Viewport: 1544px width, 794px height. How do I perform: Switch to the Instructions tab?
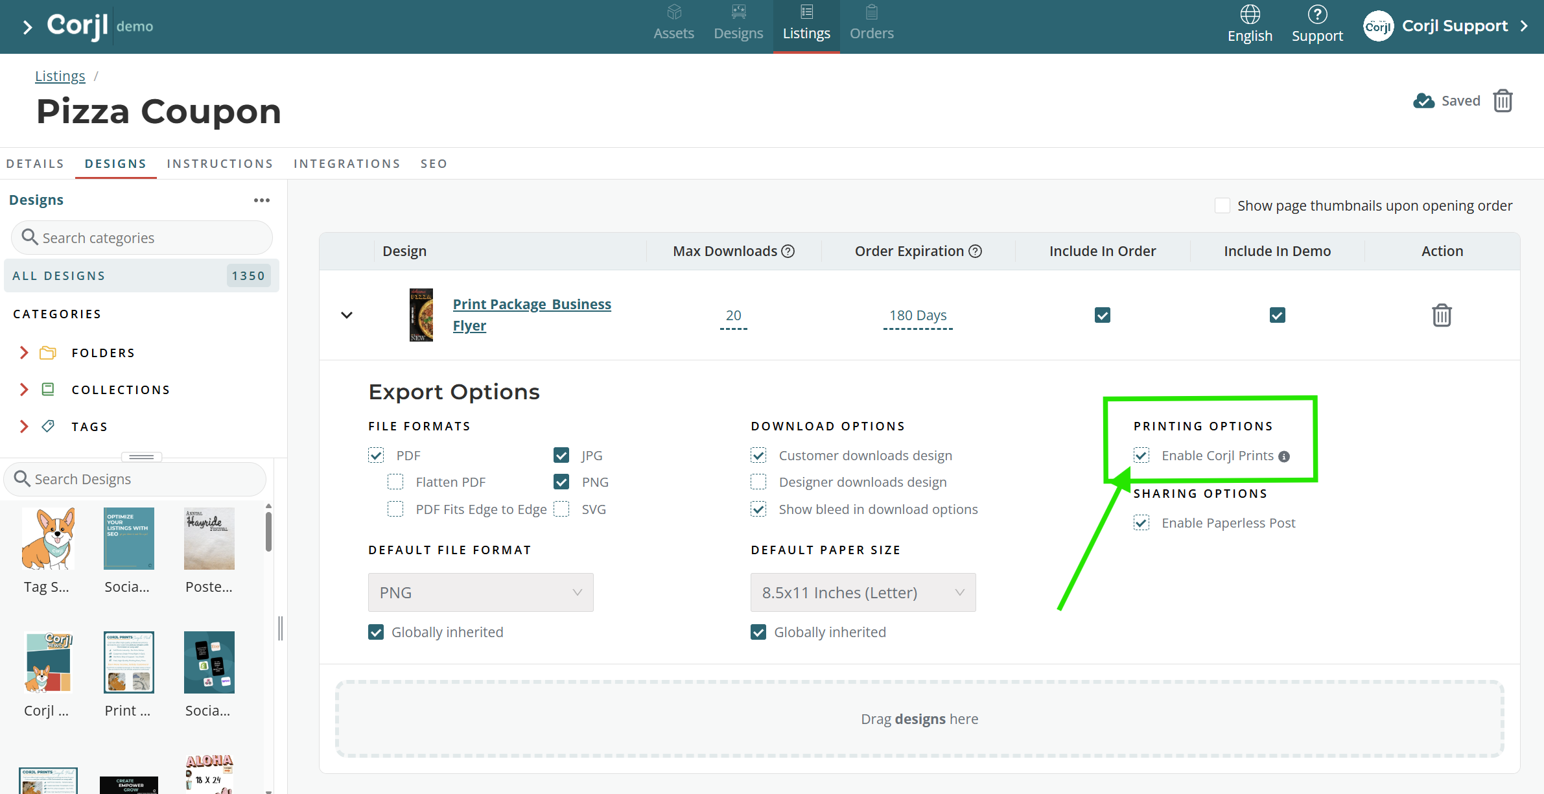coord(220,164)
